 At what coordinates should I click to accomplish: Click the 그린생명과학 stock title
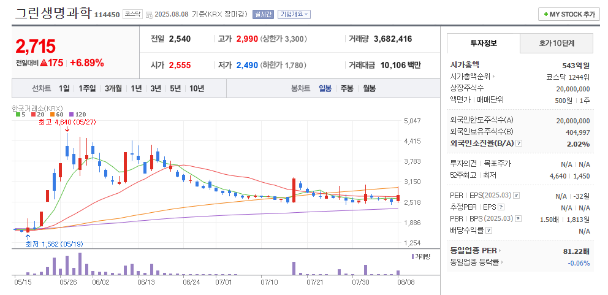(53, 12)
